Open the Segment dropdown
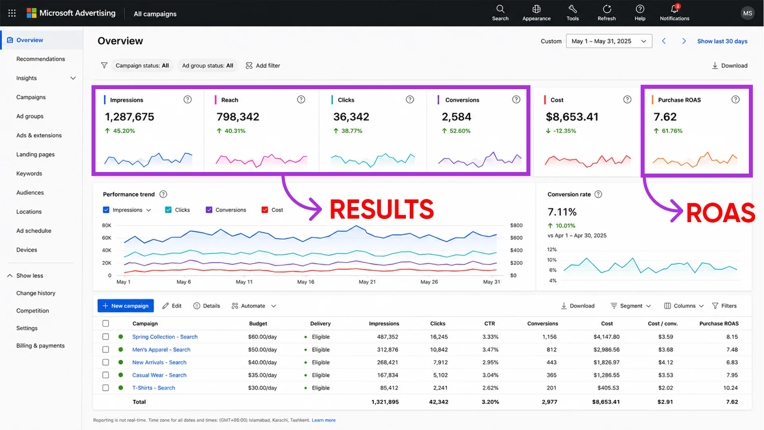 tap(631, 306)
